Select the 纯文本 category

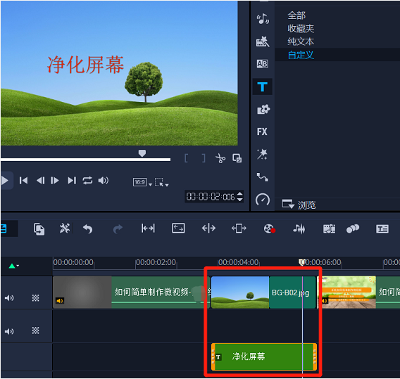click(301, 41)
